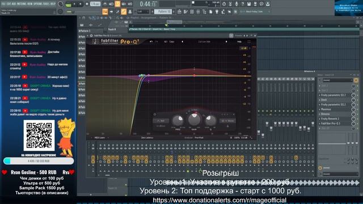
Task: Expand the Fruity Reeverb 2 slot arrow menu
Action: 320,118
